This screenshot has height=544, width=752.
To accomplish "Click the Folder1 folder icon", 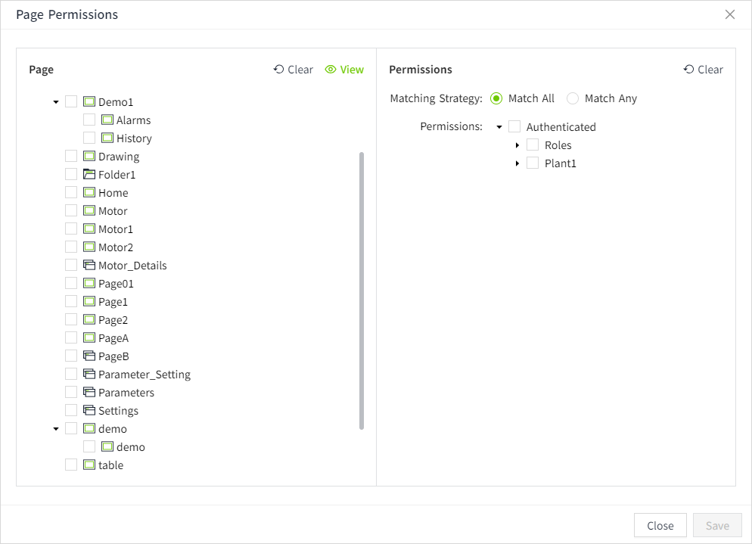I will click(x=89, y=175).
